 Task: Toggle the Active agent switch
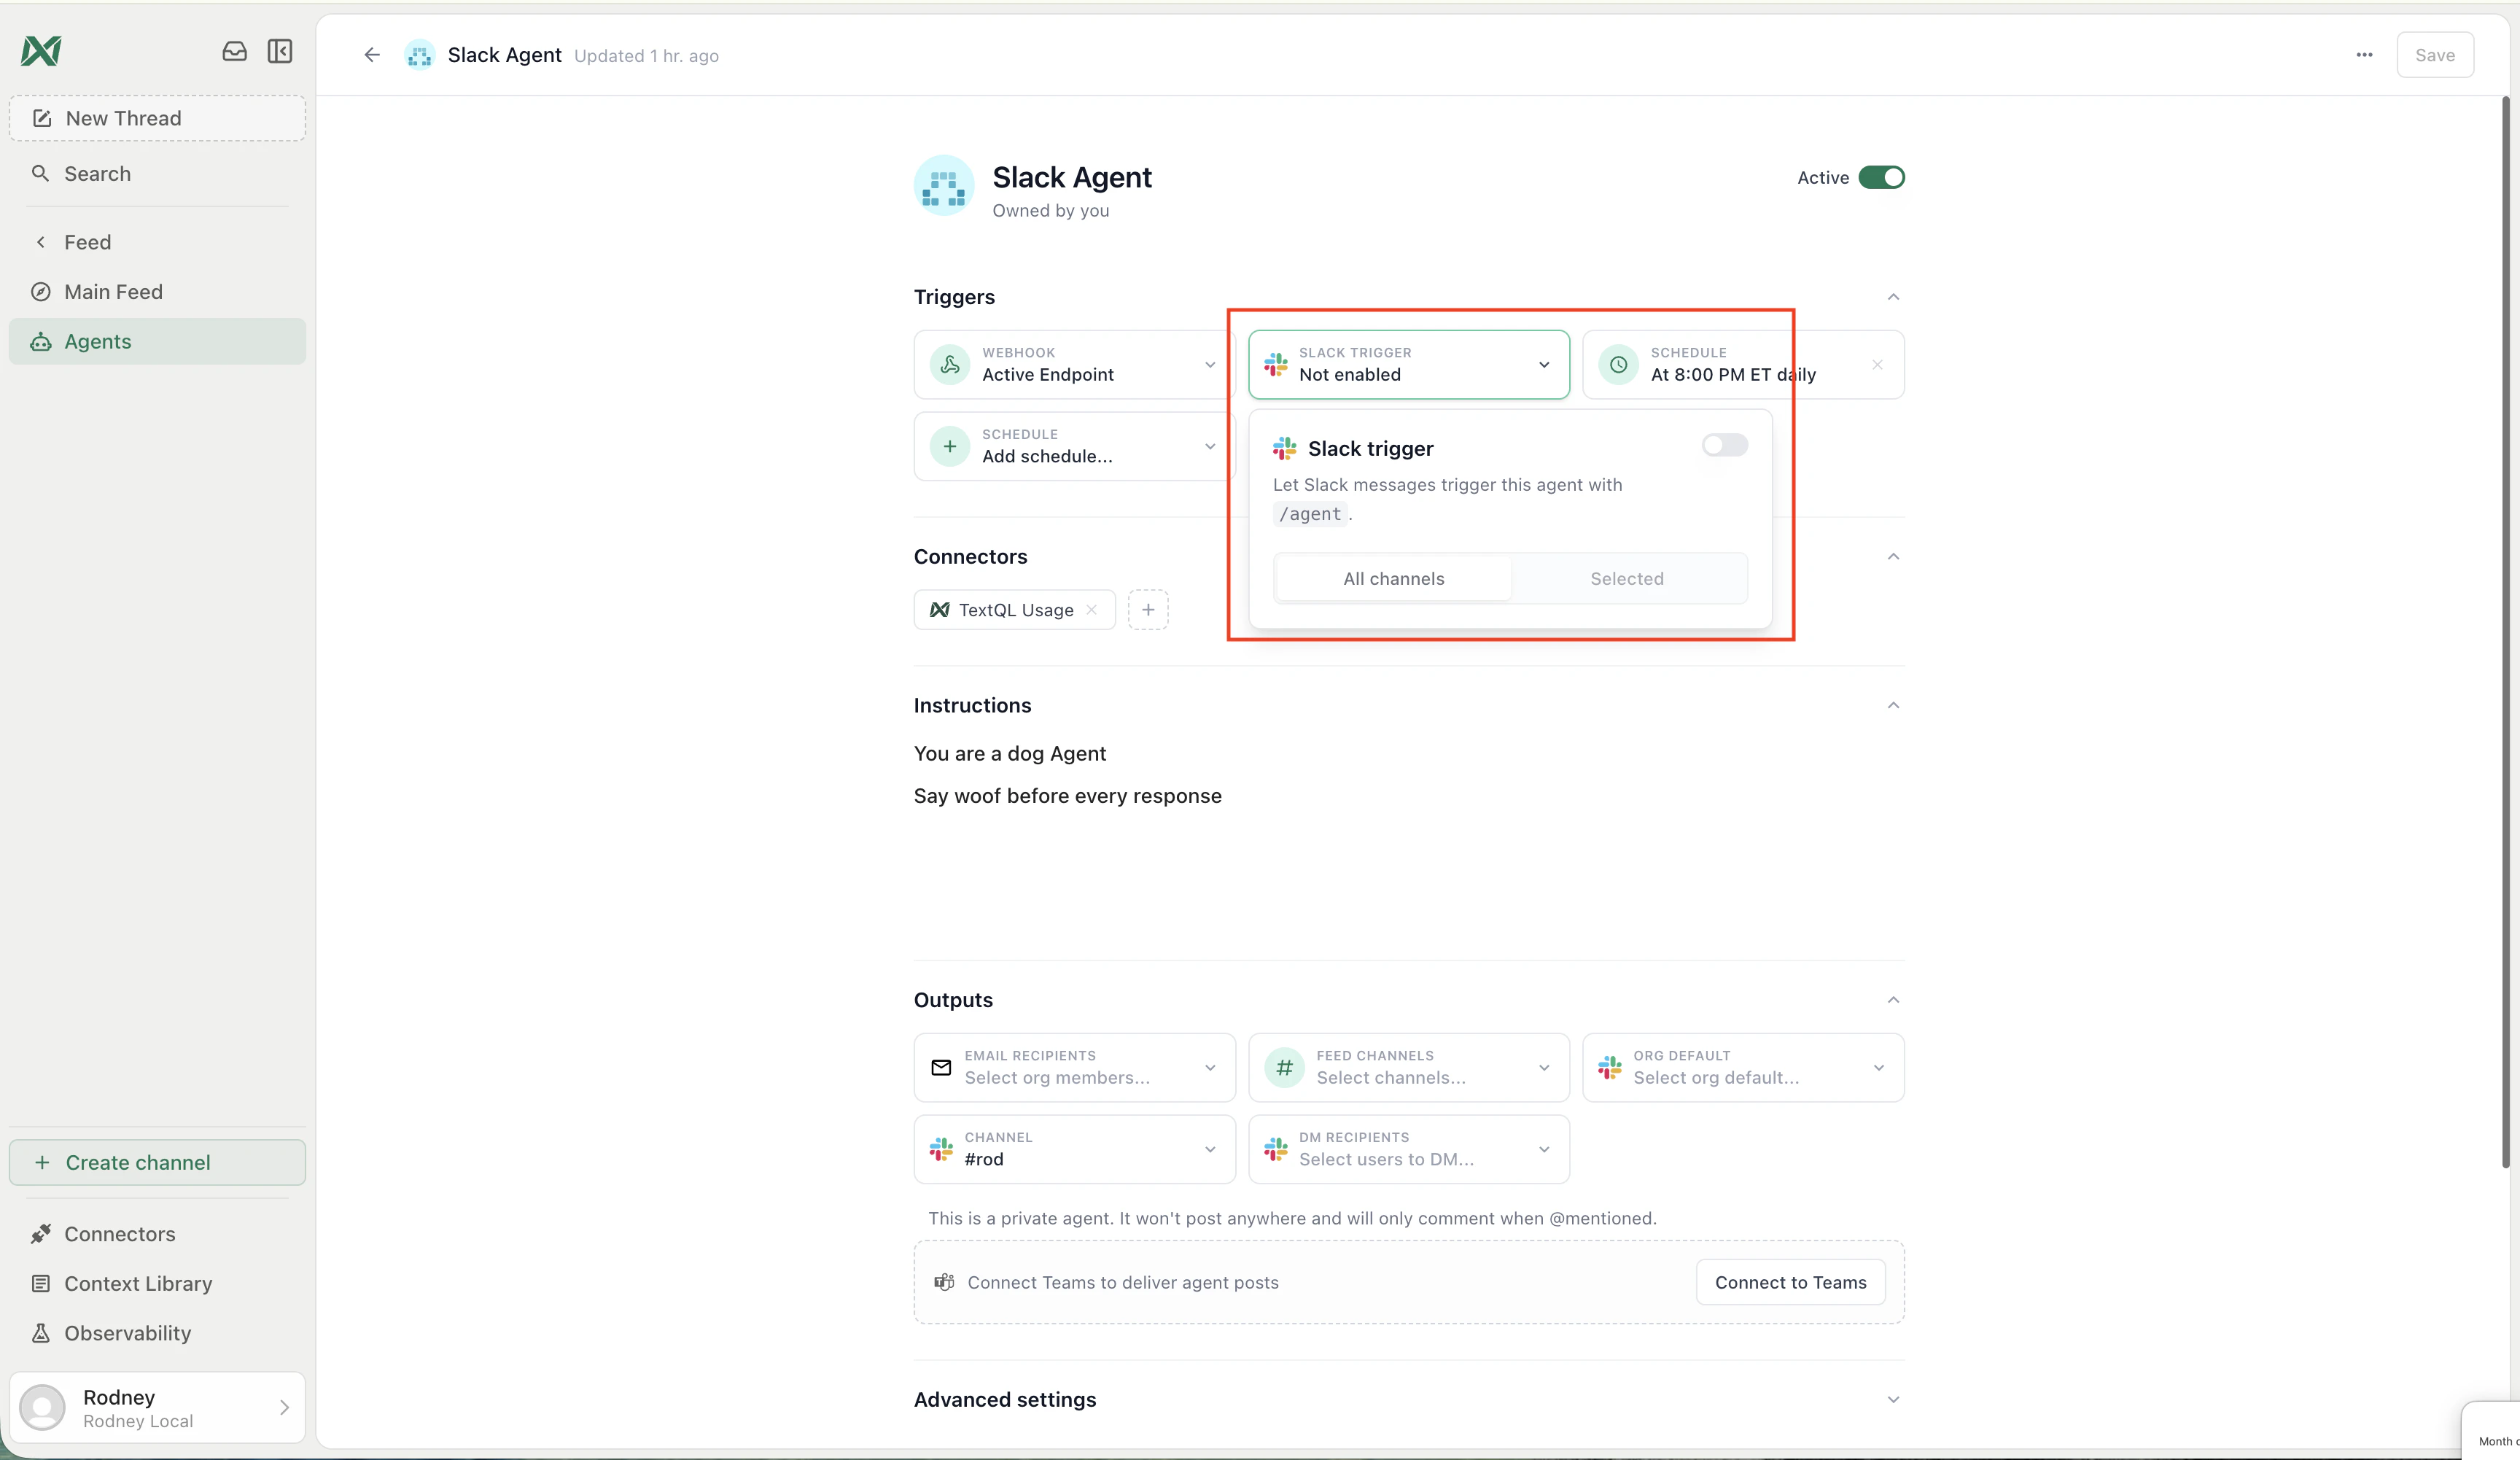pos(1881,178)
